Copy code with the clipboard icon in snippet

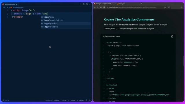pos(172,36)
